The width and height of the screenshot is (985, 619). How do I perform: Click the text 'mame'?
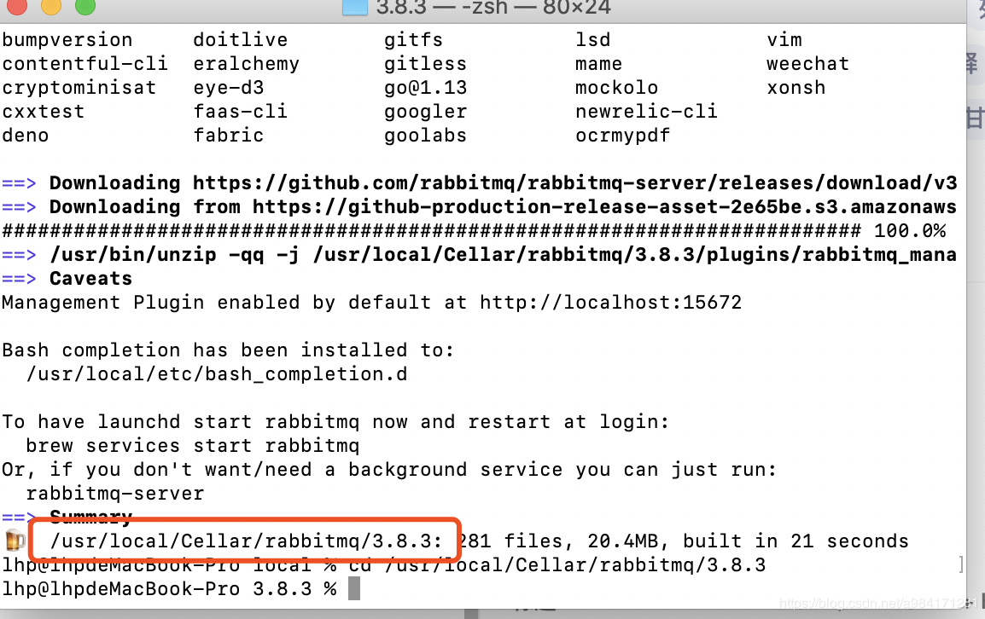click(x=598, y=64)
